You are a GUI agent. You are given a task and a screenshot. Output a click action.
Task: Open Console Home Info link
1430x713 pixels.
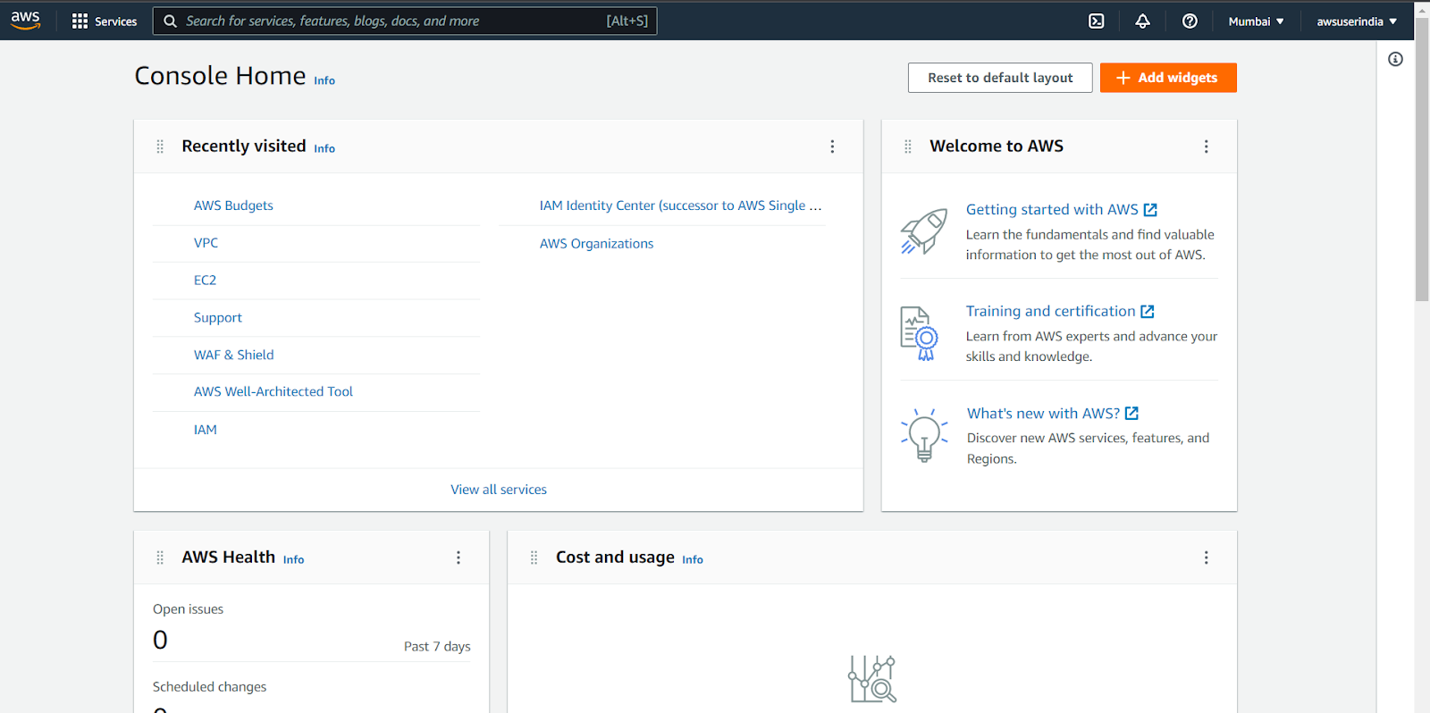tap(324, 80)
